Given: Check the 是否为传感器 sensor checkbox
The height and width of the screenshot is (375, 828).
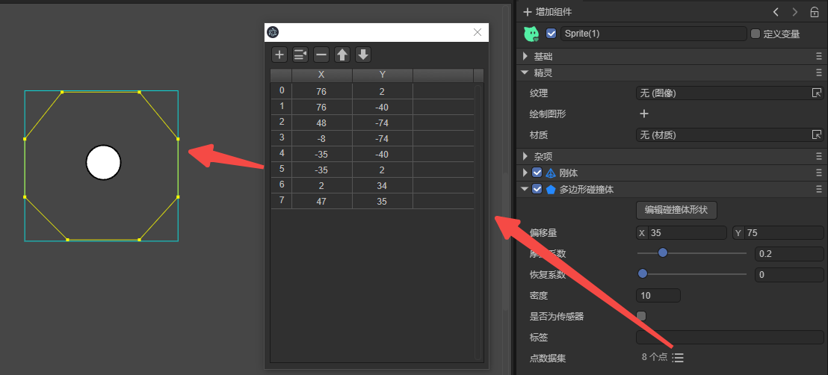Looking at the screenshot, I should [x=641, y=316].
